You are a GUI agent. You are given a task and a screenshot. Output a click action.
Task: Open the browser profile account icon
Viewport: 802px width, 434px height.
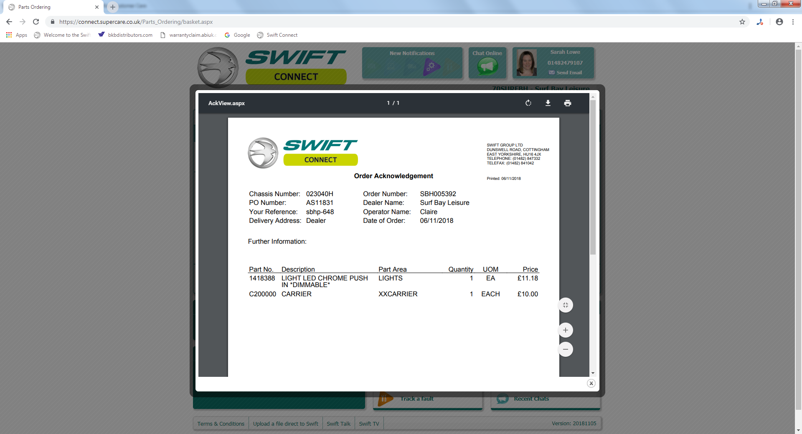(779, 22)
